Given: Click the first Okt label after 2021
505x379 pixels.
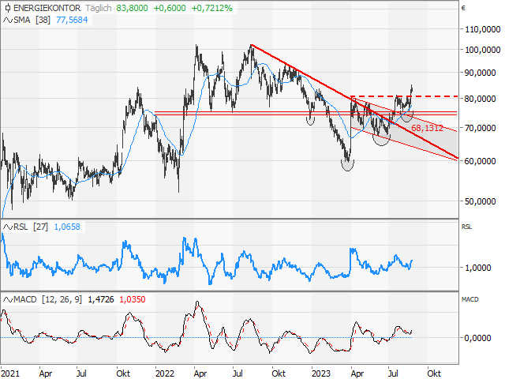Looking at the screenshot, I should pyautogui.click(x=123, y=373).
